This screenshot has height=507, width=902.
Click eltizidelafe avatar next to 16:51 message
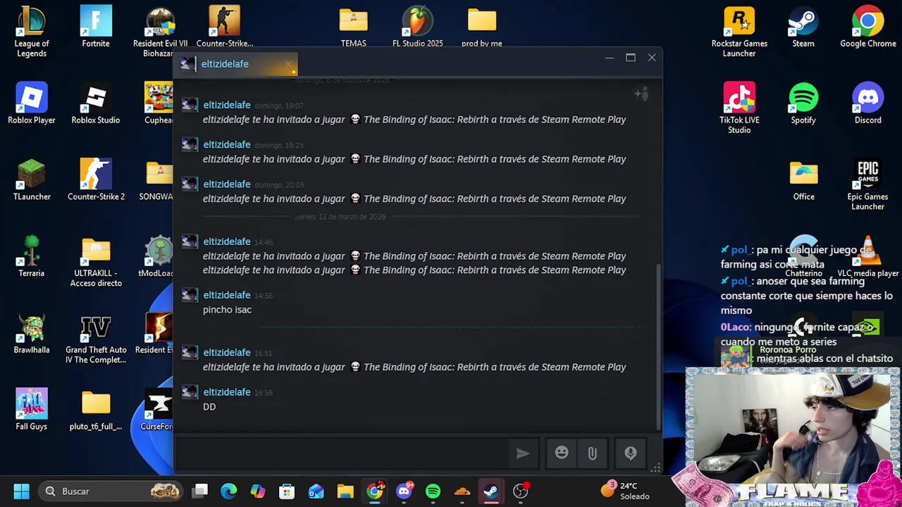[x=190, y=353]
